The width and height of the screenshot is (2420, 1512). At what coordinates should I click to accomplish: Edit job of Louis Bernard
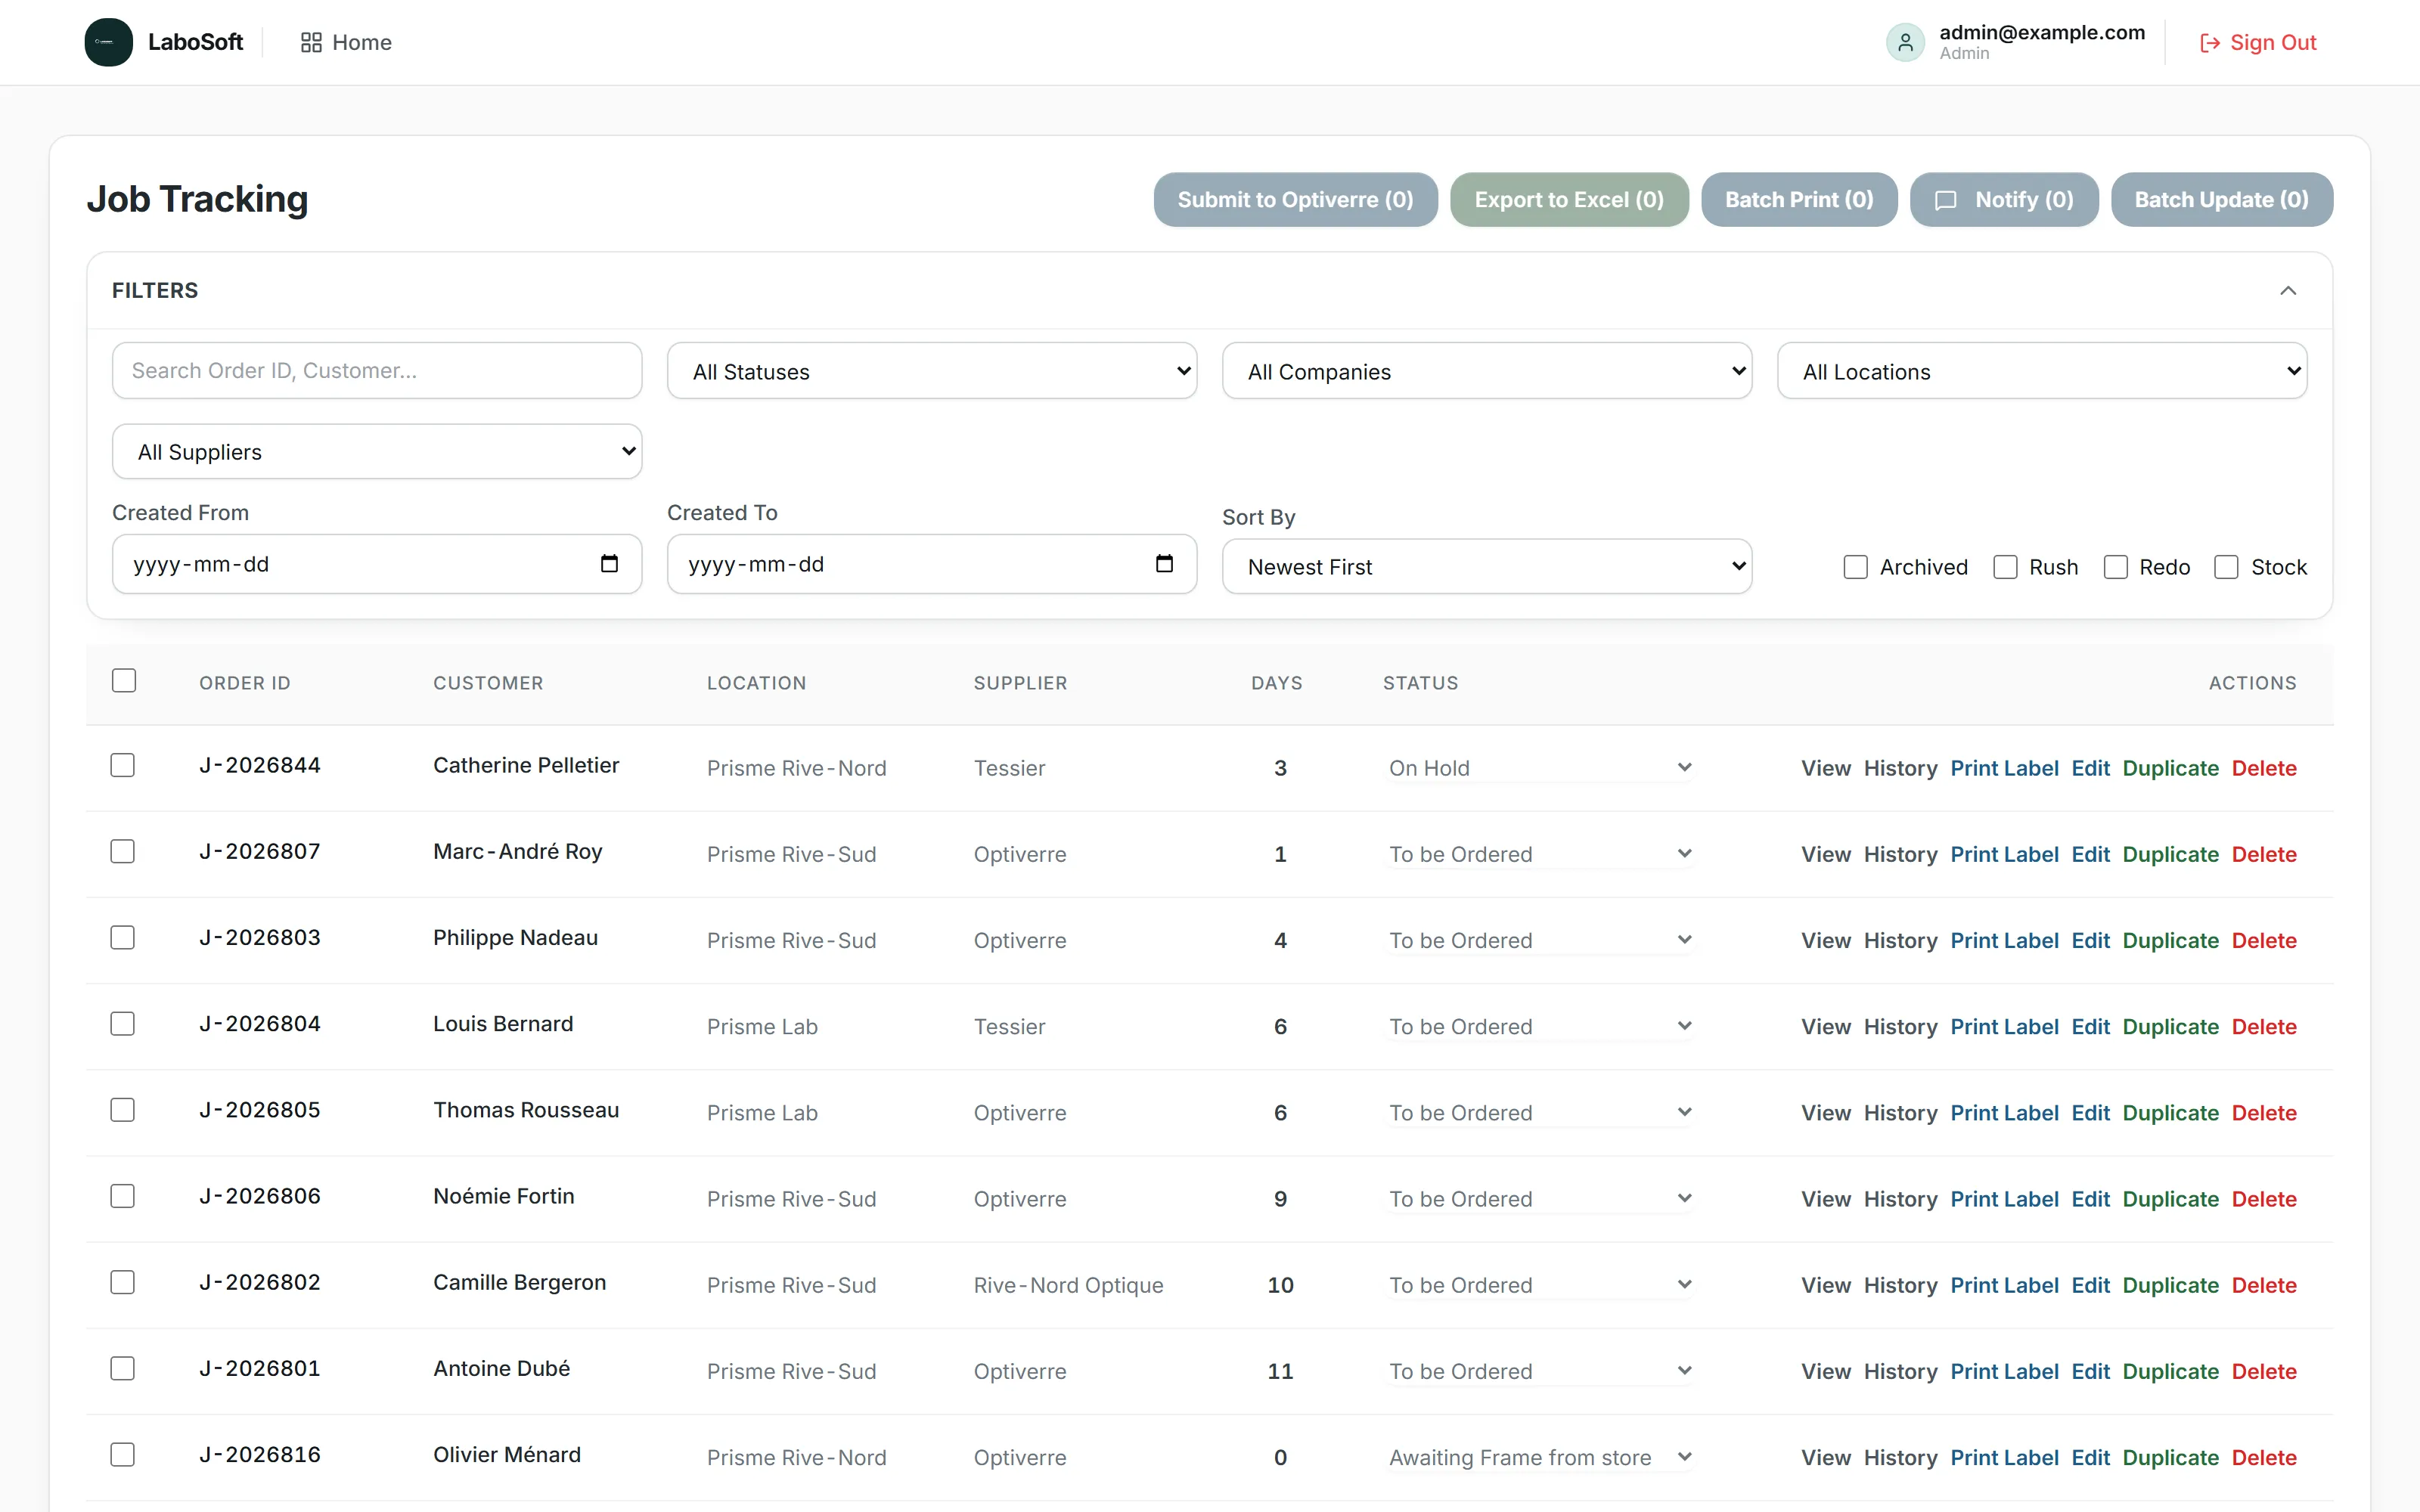click(2090, 1027)
